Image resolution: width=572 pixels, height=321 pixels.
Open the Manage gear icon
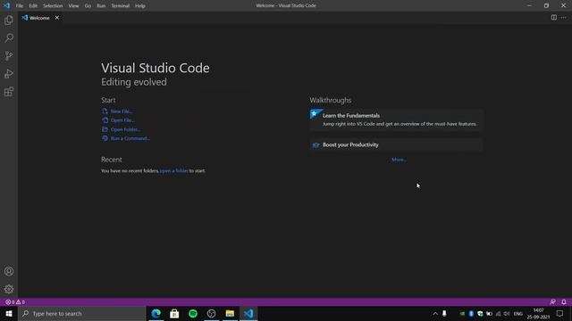pos(9,289)
